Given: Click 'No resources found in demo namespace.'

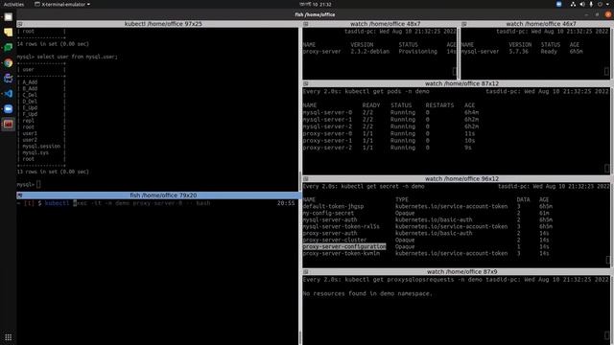Looking at the screenshot, I should coord(367,294).
